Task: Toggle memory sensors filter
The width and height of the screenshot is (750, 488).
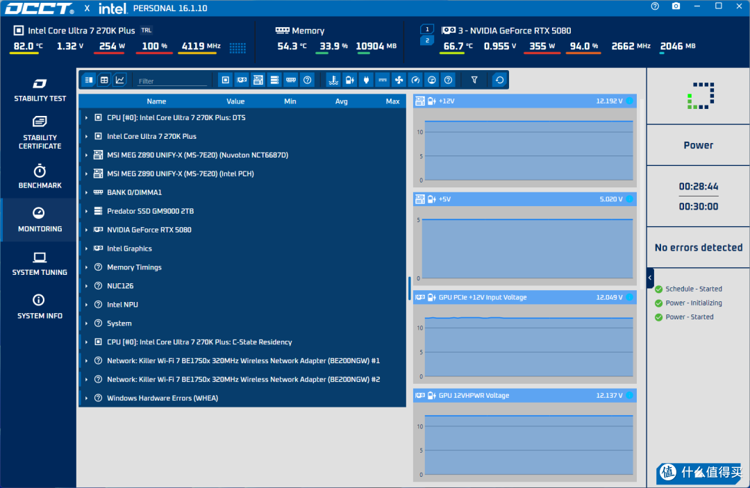Action: [290, 80]
